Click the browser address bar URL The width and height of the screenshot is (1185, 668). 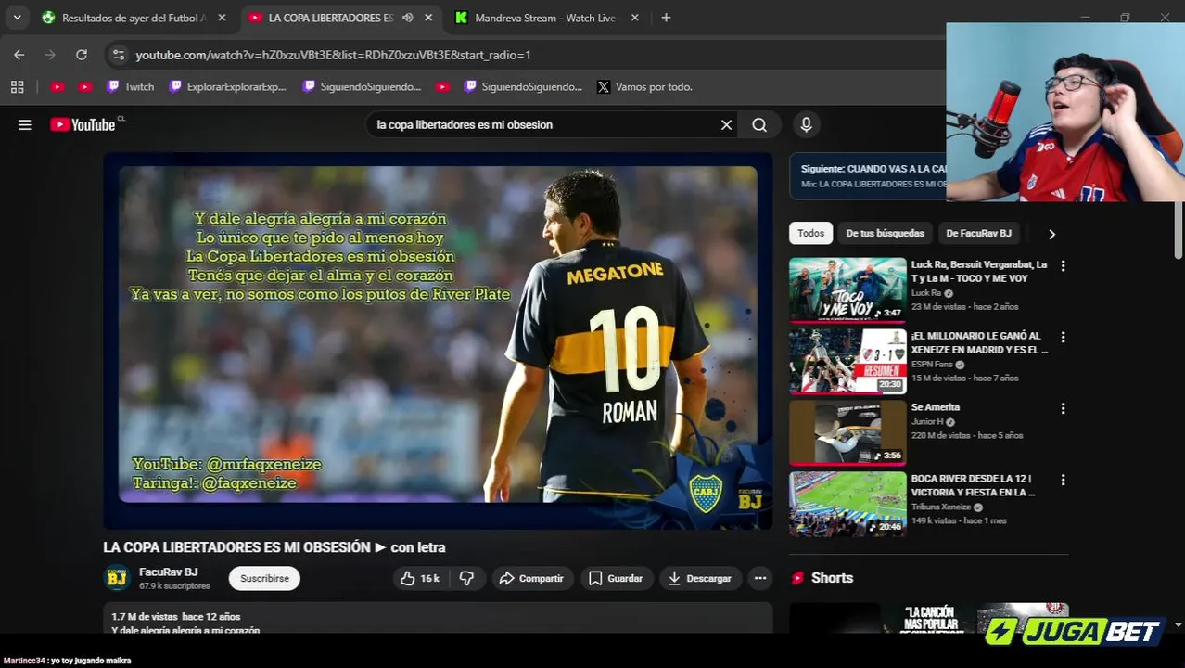pyautogui.click(x=333, y=55)
